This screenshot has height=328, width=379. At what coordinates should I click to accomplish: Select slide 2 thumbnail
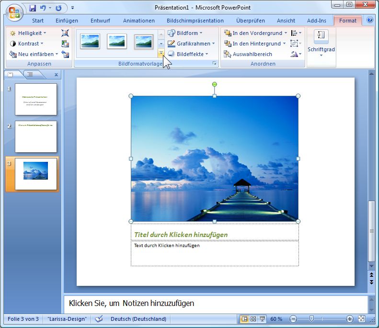(x=36, y=137)
